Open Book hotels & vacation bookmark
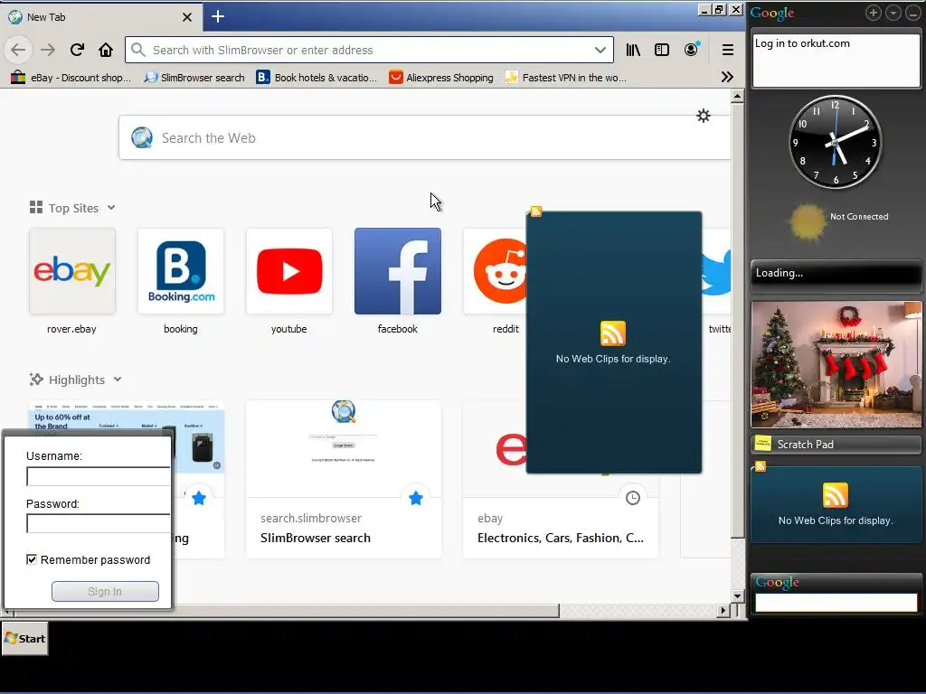The image size is (926, 694). (x=317, y=78)
